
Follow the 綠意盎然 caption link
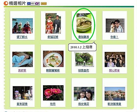coord(84,70)
